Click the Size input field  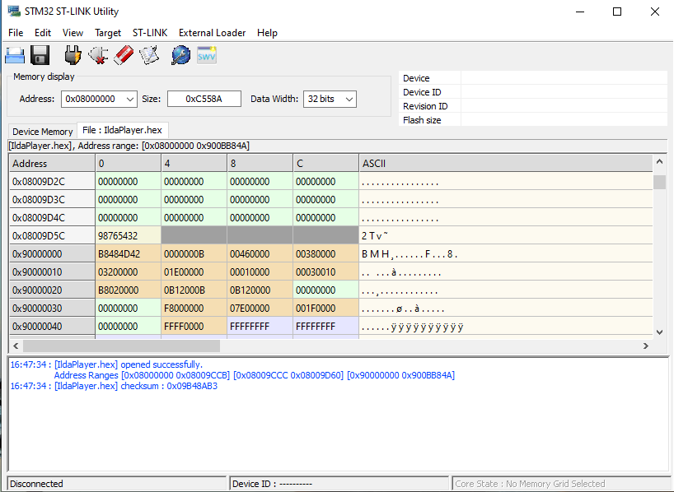click(x=204, y=99)
